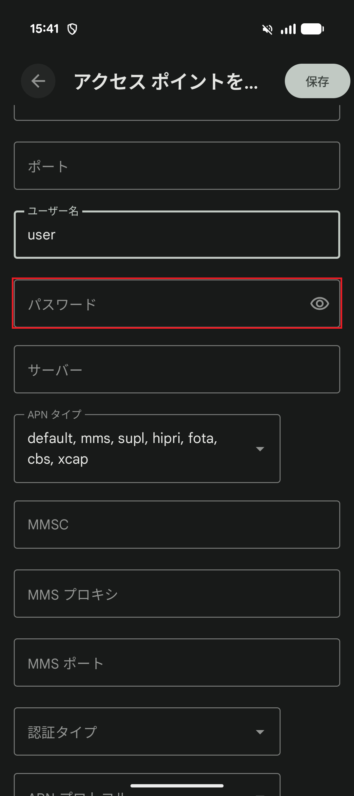
Task: Expand the APN type selection list
Action: coord(260,448)
